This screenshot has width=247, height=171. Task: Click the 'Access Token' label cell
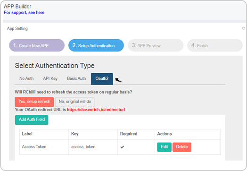pos(44,147)
